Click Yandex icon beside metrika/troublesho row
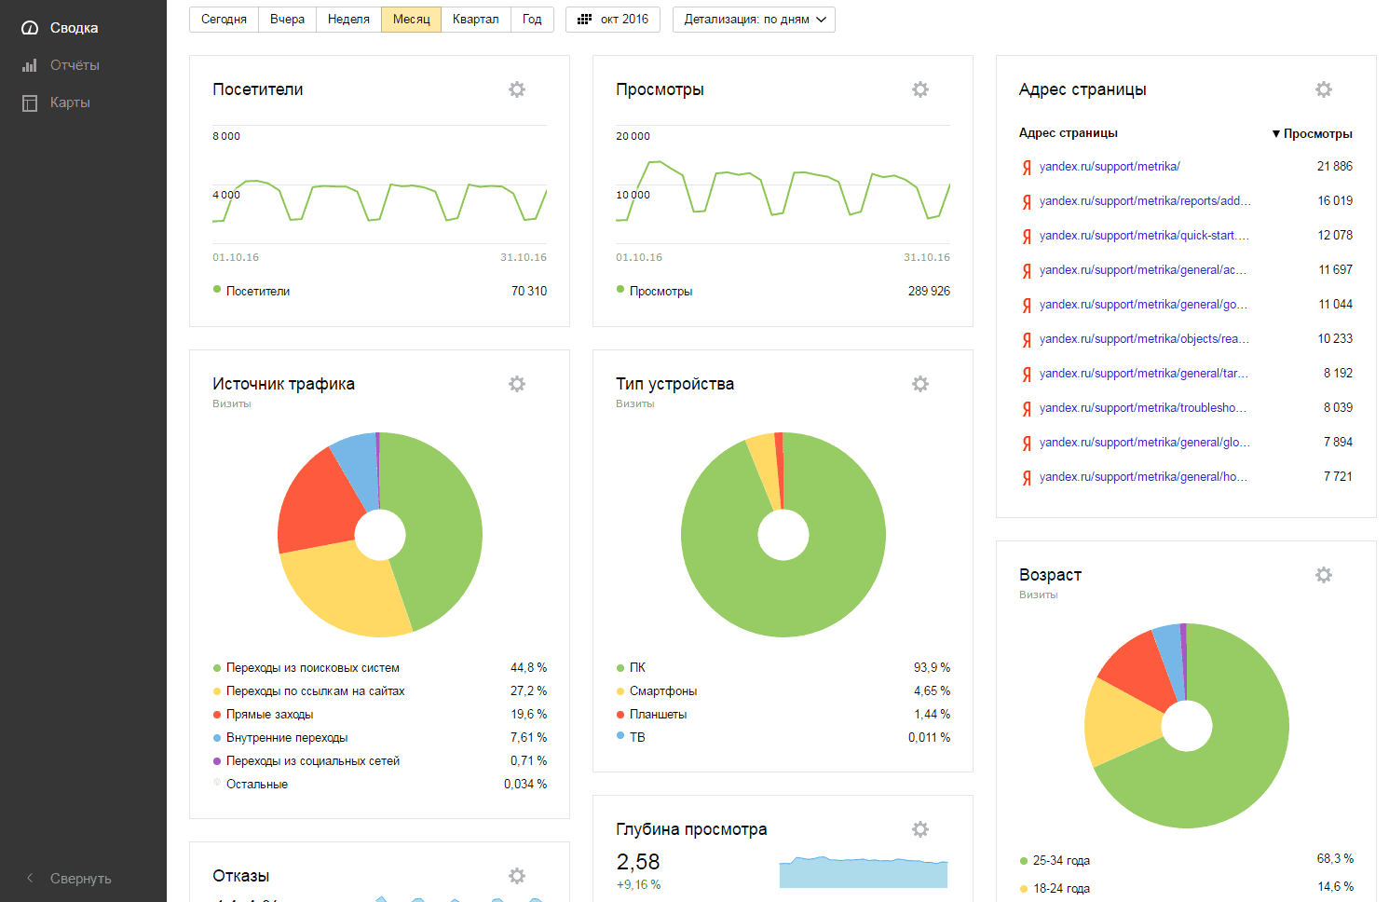Screen dimensions: 1389x902 1027,408
